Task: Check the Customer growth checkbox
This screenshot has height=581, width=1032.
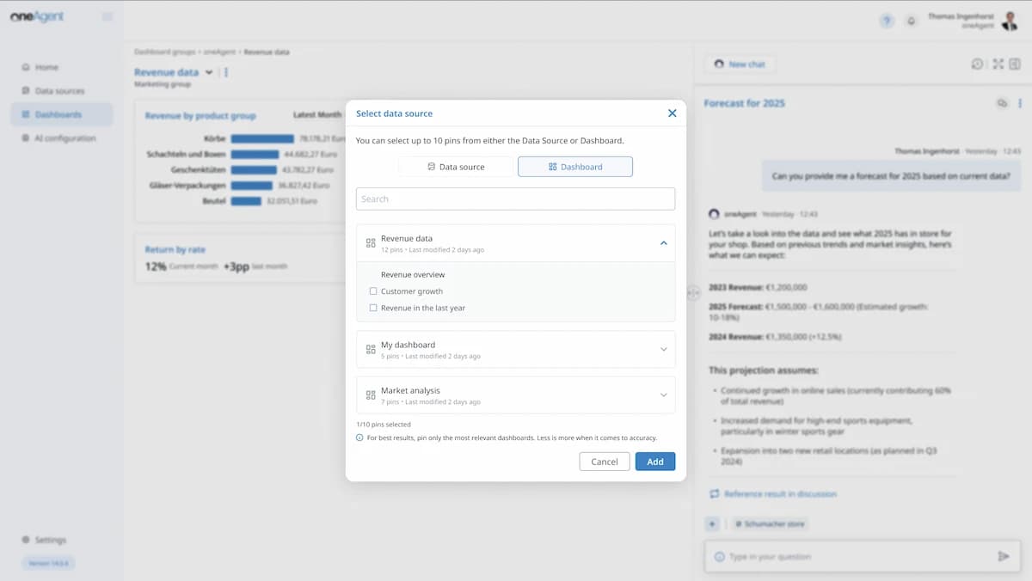Action: tap(373, 291)
